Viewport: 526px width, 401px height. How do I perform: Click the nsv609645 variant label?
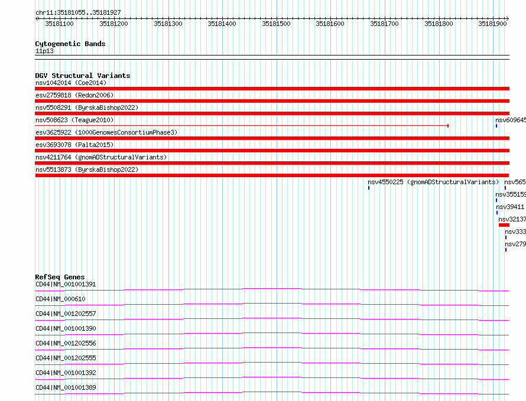[511, 120]
